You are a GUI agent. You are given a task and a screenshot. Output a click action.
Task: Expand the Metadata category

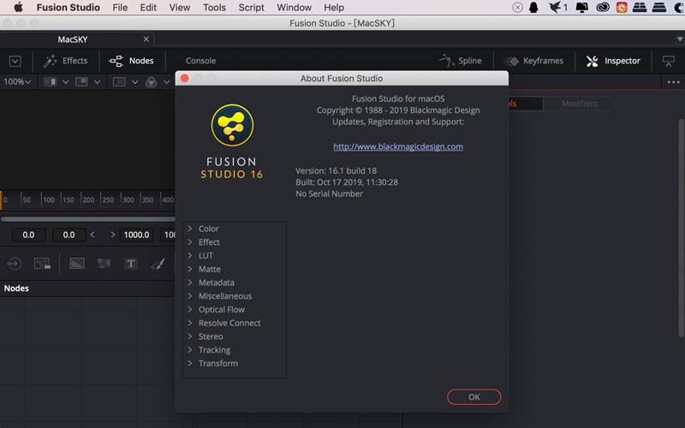(x=189, y=282)
